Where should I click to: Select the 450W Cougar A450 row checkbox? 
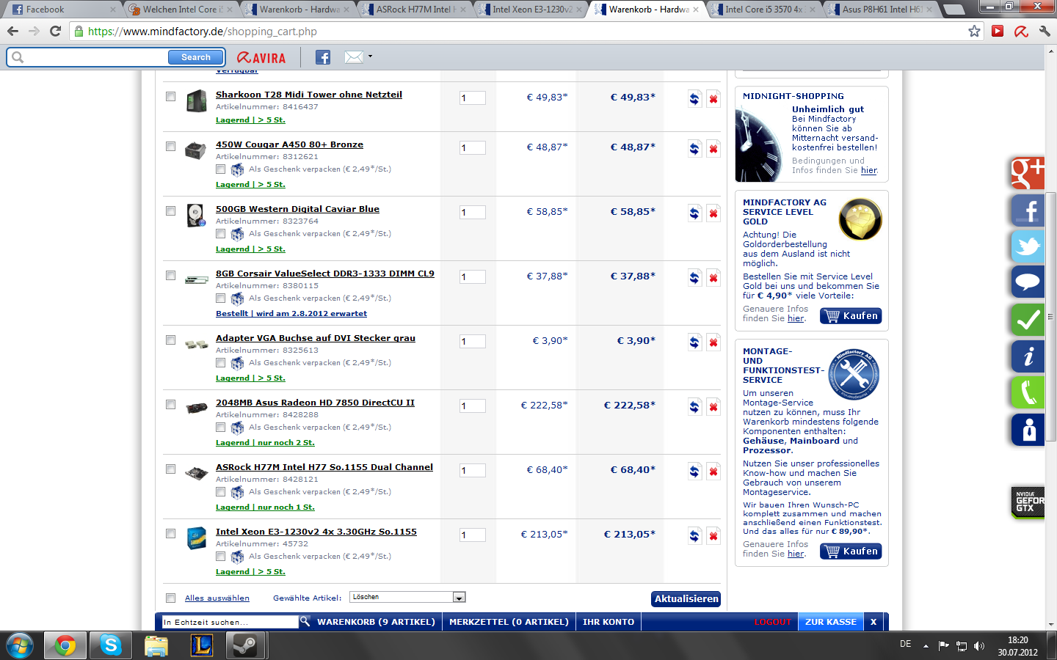(x=170, y=147)
